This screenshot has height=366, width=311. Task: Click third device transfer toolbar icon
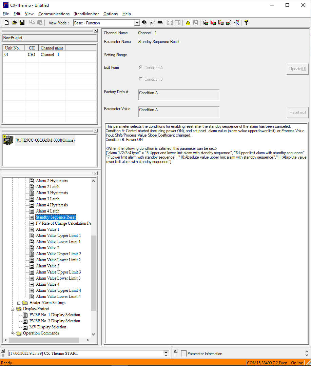click(x=221, y=23)
